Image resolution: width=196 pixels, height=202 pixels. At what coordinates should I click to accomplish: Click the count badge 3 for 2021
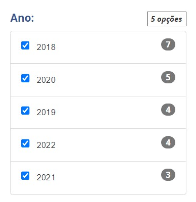coord(168,175)
